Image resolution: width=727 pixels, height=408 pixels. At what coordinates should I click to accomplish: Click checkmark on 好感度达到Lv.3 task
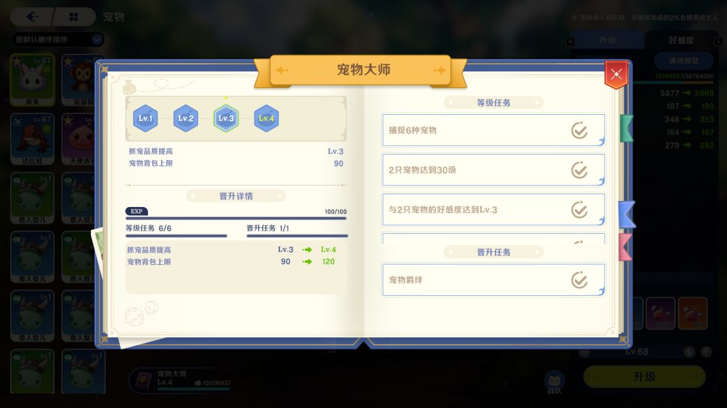579,210
